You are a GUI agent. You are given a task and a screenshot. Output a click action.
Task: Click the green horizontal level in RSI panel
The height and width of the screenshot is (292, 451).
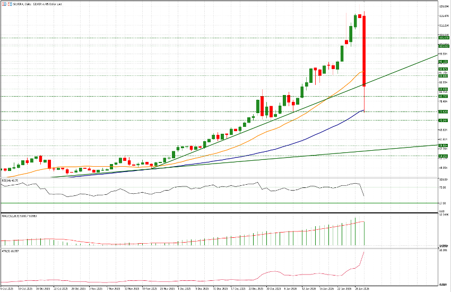(212, 203)
